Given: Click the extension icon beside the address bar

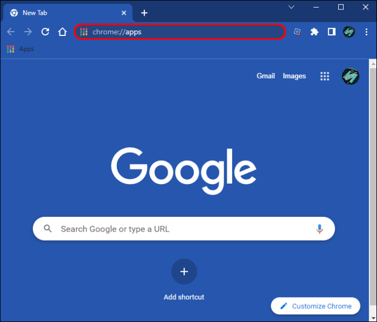Looking at the screenshot, I should click(x=297, y=32).
